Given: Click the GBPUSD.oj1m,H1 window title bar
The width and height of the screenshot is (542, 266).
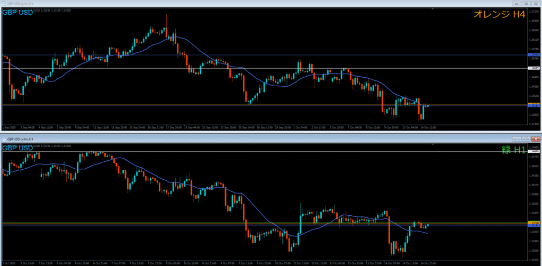Looking at the screenshot, I should click(x=212, y=139).
